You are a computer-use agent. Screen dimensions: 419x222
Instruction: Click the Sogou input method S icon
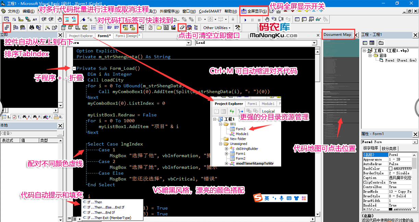coord(258,198)
